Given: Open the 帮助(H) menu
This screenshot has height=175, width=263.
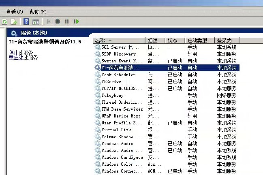Looking at the screenshot, I should coord(38,12).
